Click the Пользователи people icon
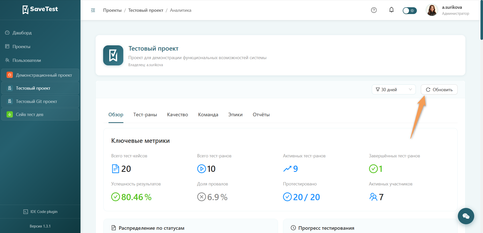The image size is (483, 233). tap(7, 60)
